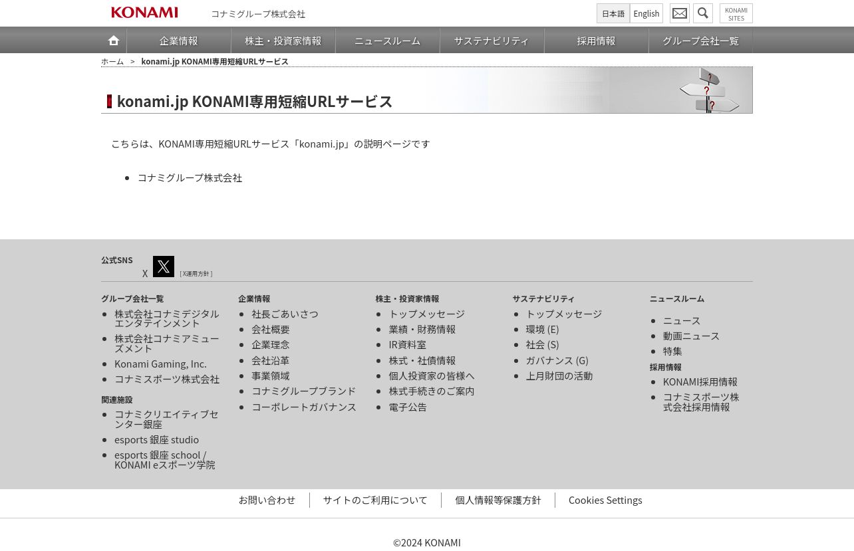Open 動画ニュース footer link
Image resolution: width=854 pixels, height=551 pixels.
(691, 336)
